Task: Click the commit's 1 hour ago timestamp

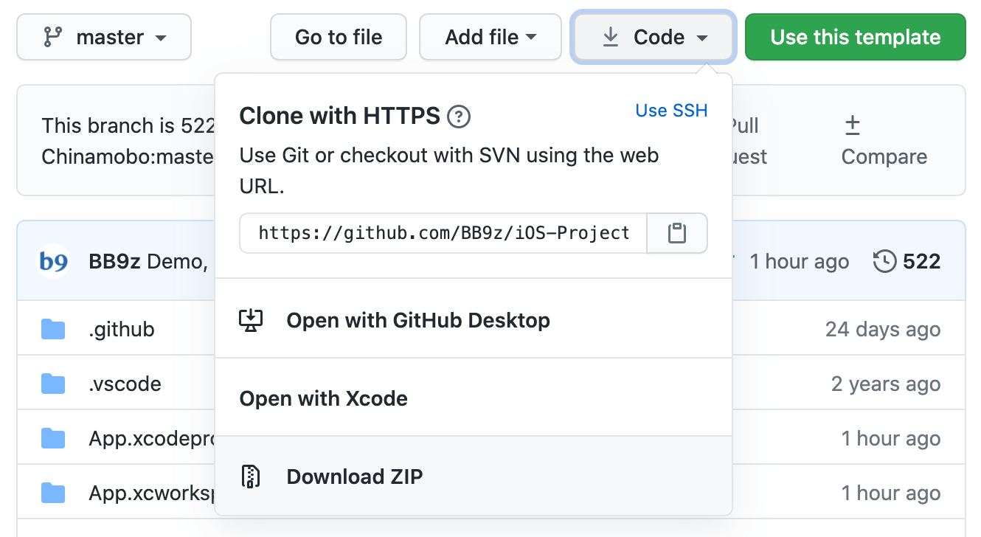Action: click(x=800, y=261)
